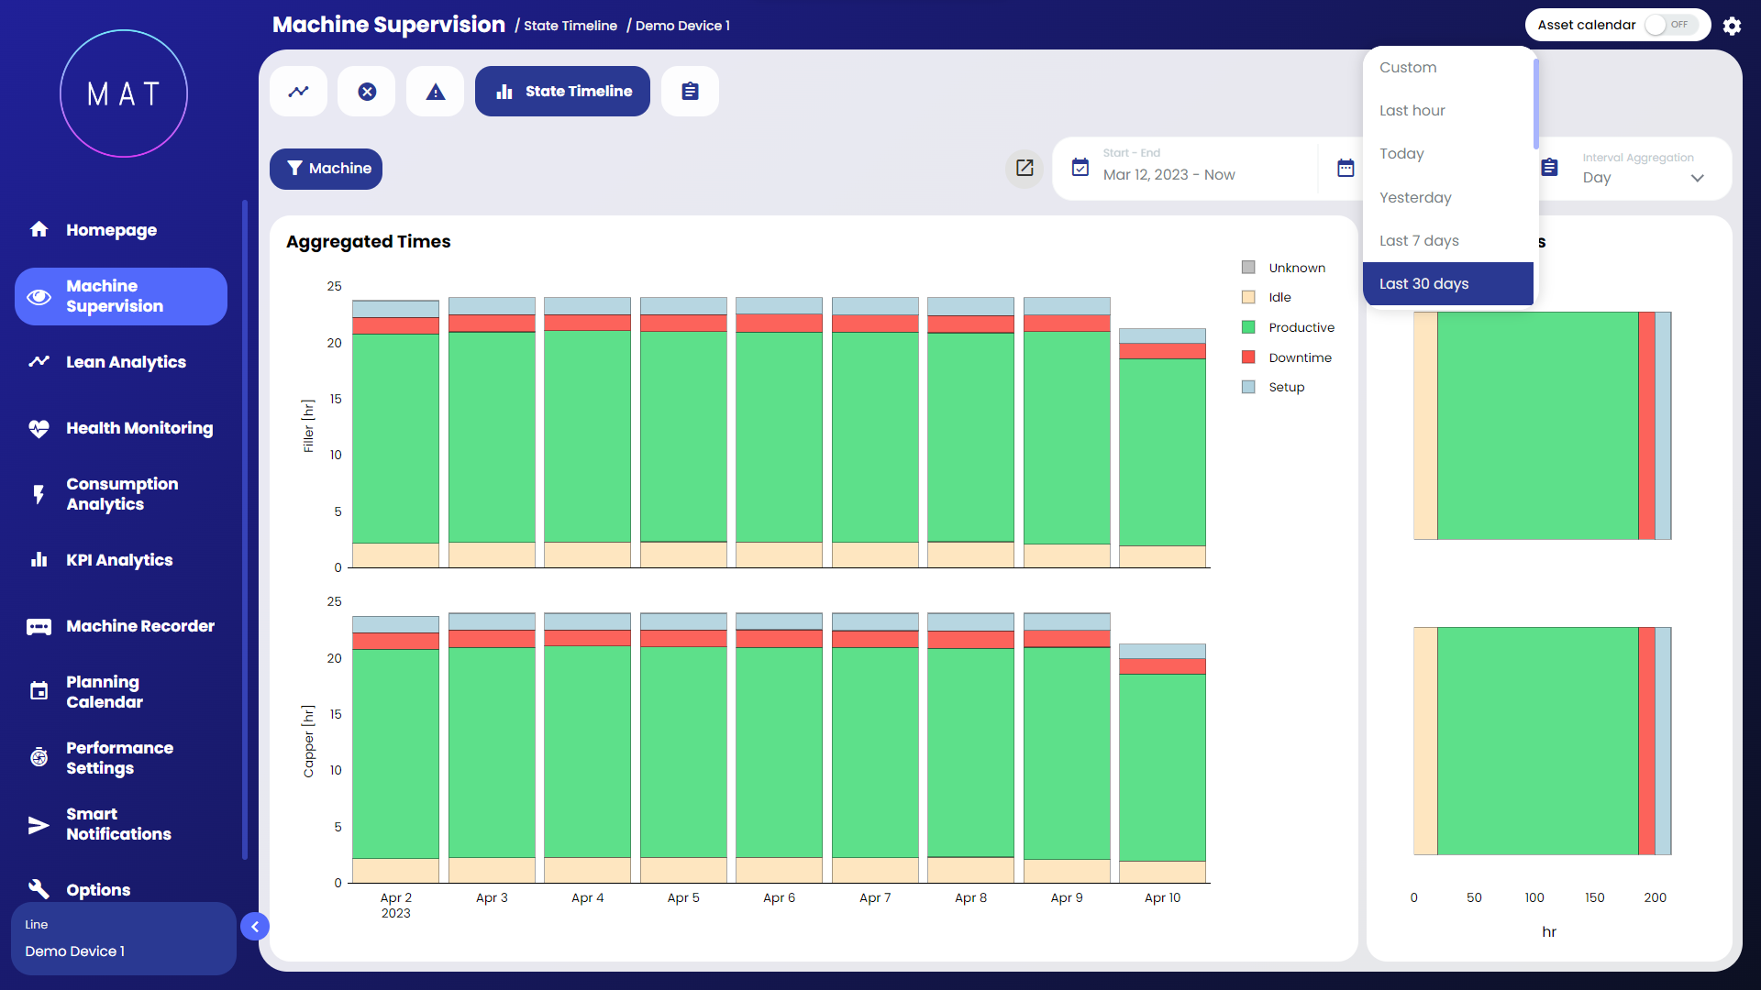
Task: Click the Start-End calendar check icon
Action: pos(1080,168)
